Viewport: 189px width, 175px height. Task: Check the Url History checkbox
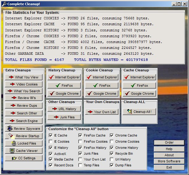[x=112, y=160]
